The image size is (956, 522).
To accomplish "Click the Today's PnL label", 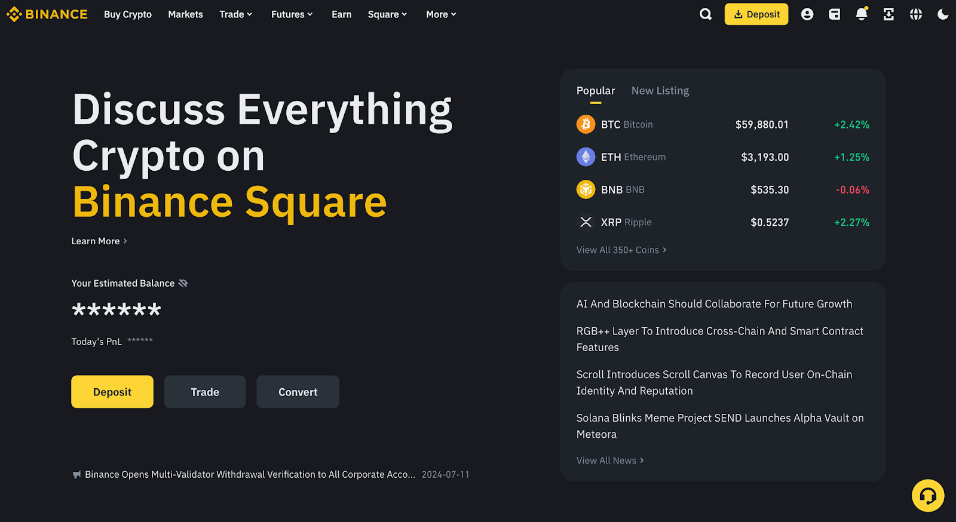I will point(96,342).
